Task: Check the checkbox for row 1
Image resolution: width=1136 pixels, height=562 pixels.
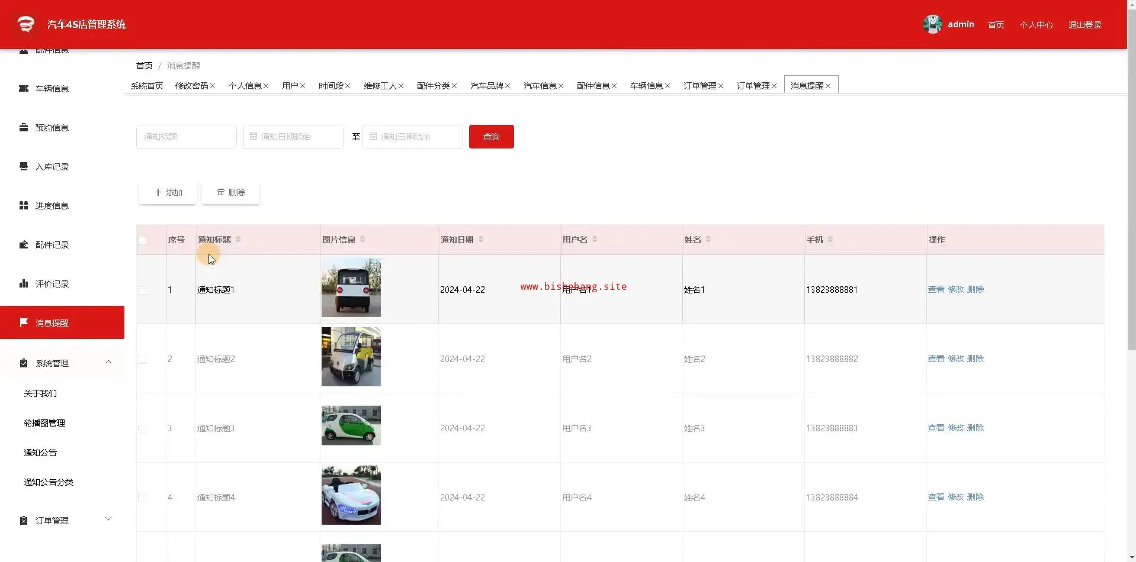Action: (x=142, y=290)
